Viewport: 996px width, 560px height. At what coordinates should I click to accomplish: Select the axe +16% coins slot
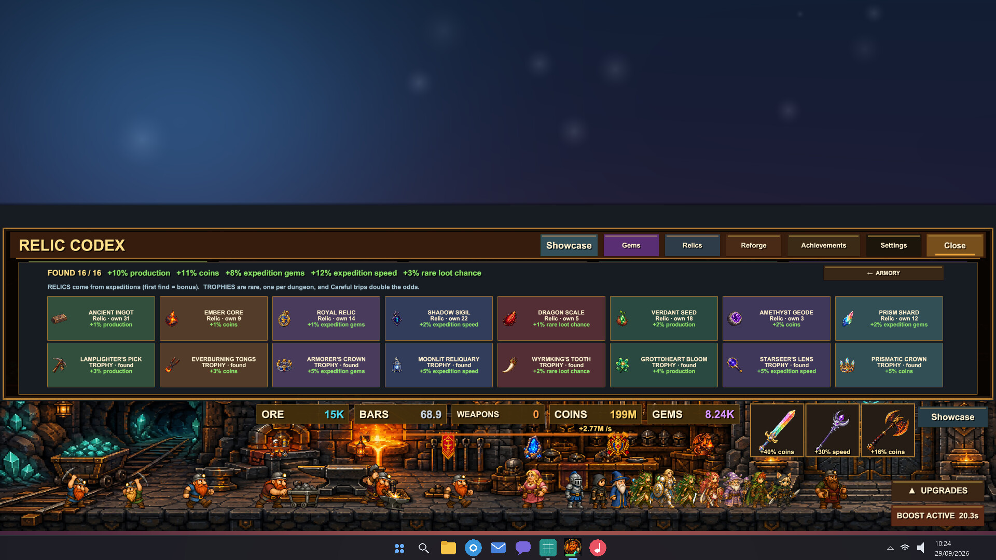(x=888, y=430)
